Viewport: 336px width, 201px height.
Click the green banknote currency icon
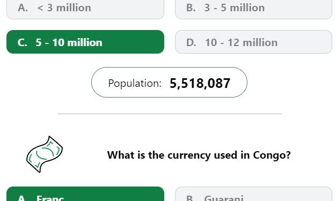45,154
